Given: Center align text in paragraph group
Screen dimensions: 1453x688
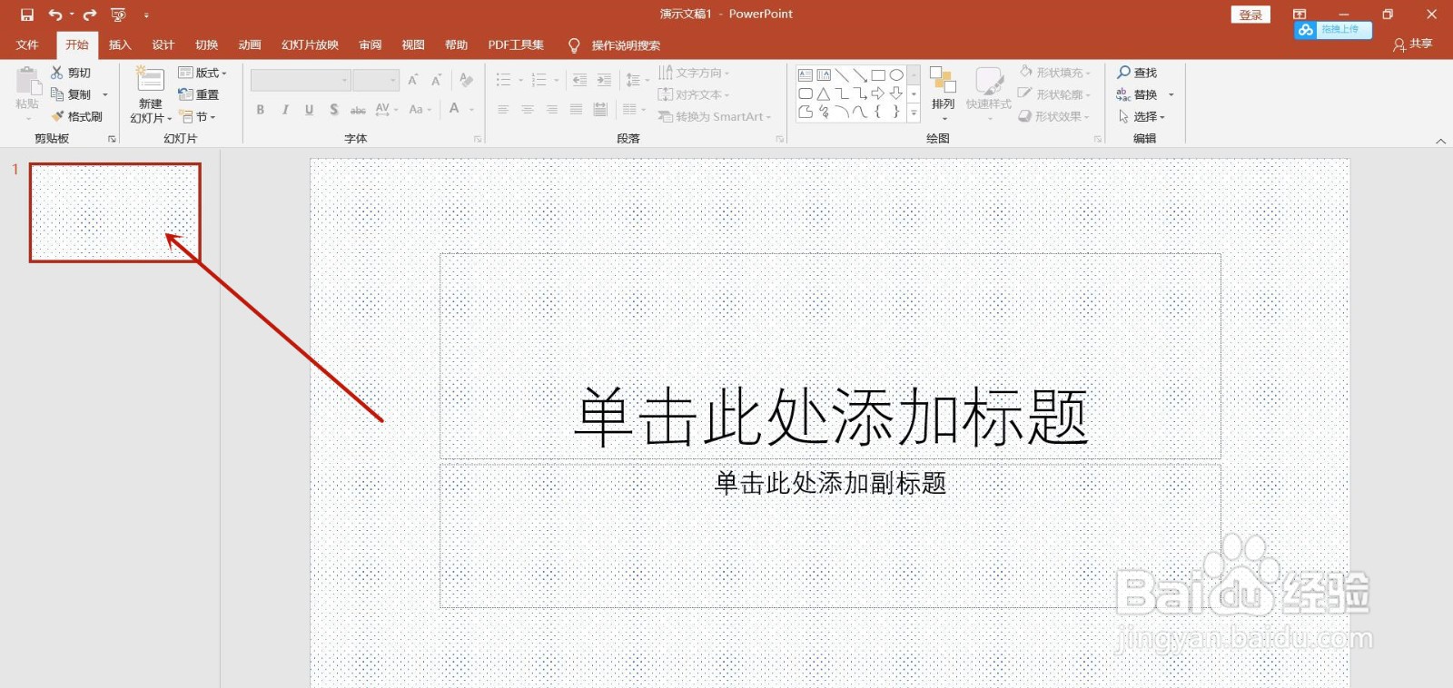Looking at the screenshot, I should (x=527, y=110).
